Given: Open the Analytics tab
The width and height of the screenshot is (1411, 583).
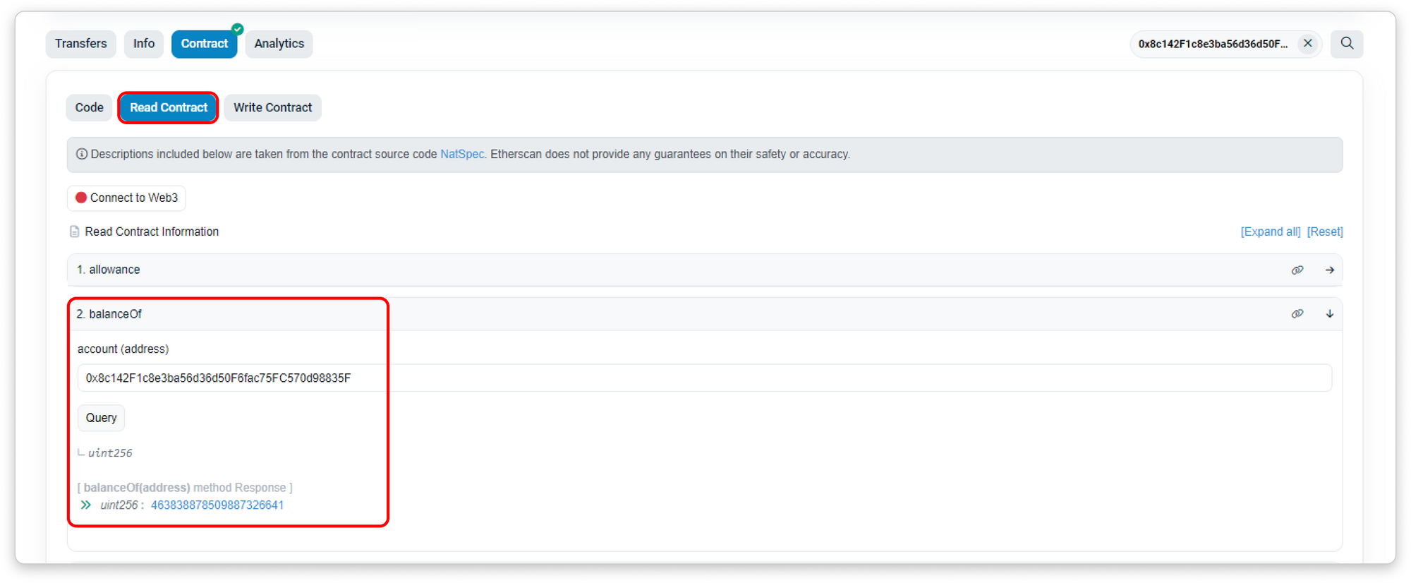Looking at the screenshot, I should point(279,44).
